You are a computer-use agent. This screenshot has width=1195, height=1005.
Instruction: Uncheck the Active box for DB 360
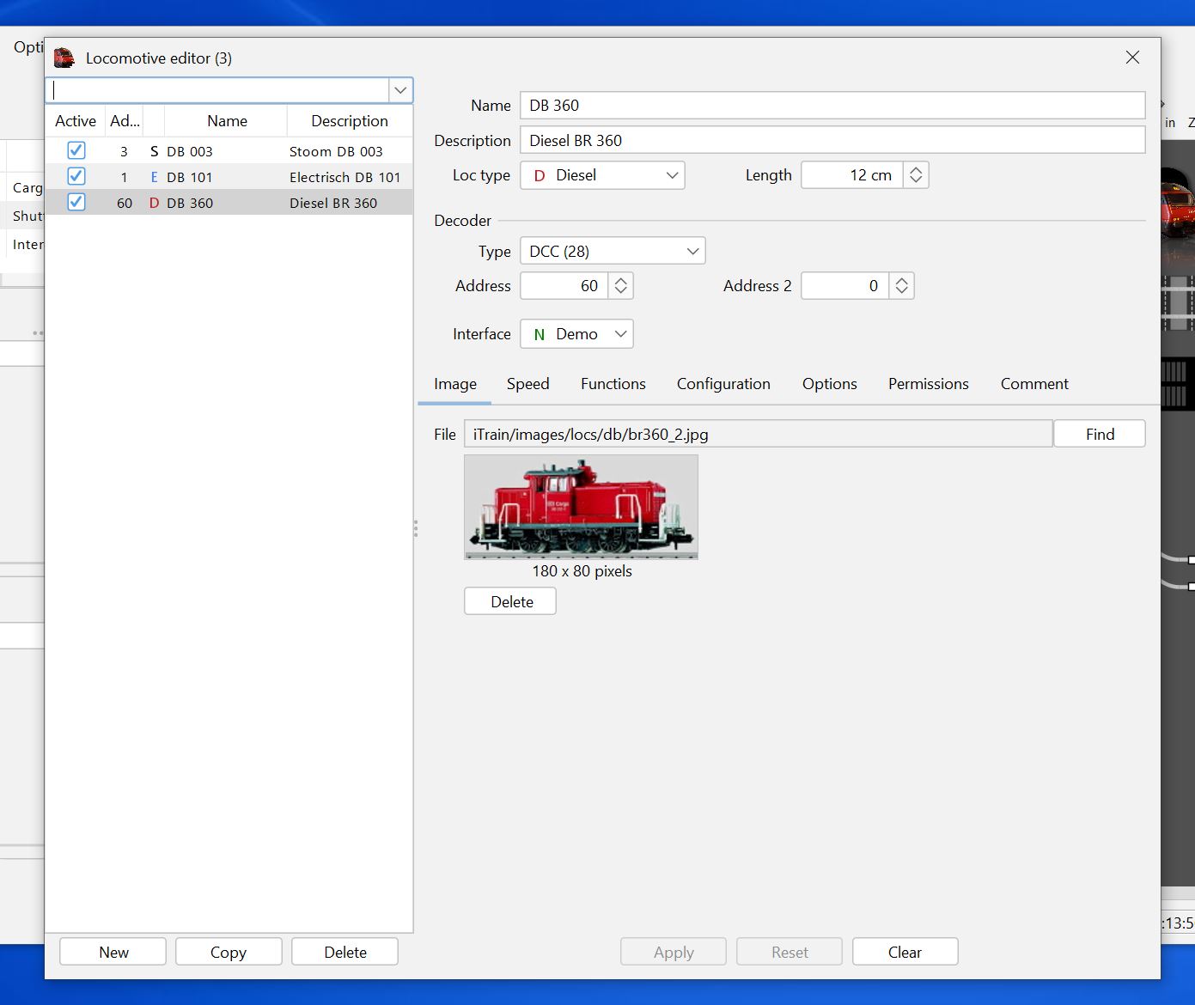(76, 202)
